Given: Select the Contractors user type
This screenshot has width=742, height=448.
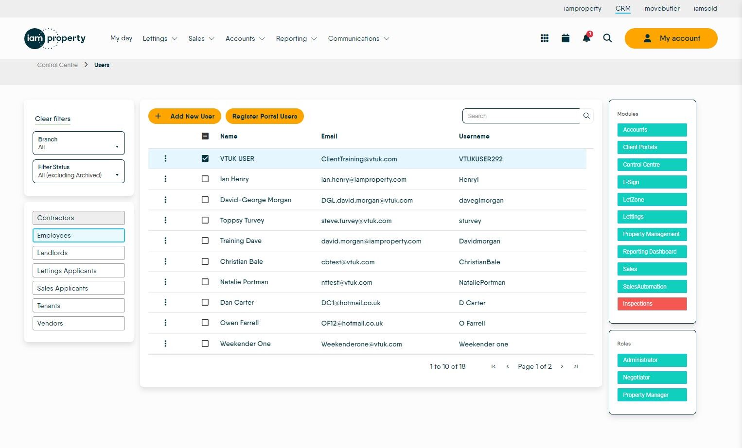Looking at the screenshot, I should (x=79, y=218).
